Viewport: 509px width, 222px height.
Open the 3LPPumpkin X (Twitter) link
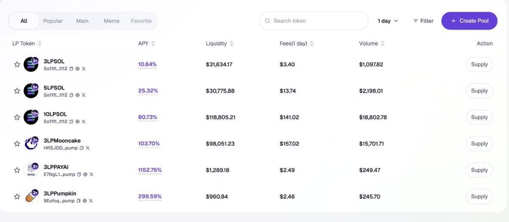coord(91,201)
